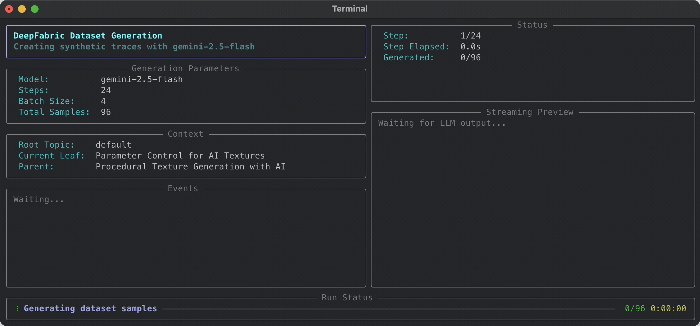Click the Parent value Procedural Texture Generation
Viewport: 700px width, 326px height.
[190, 167]
